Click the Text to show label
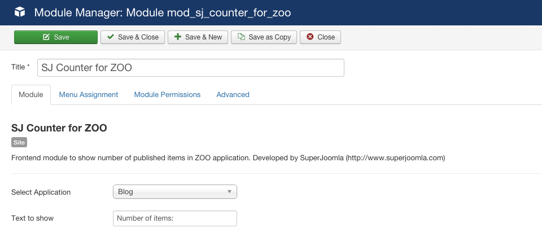This screenshot has width=542, height=237. click(32, 218)
